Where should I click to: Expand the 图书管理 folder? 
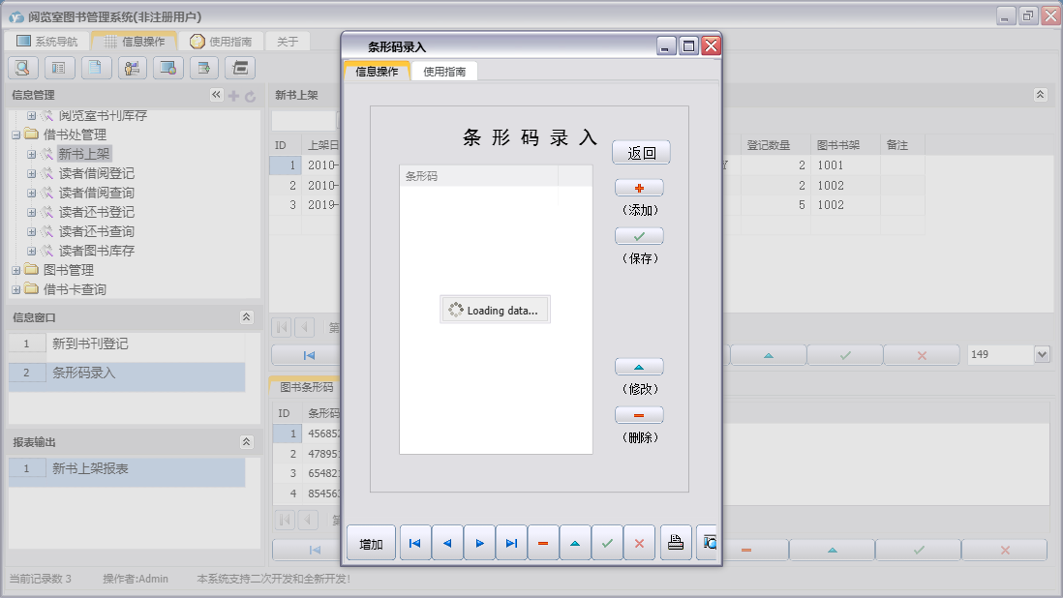[15, 270]
